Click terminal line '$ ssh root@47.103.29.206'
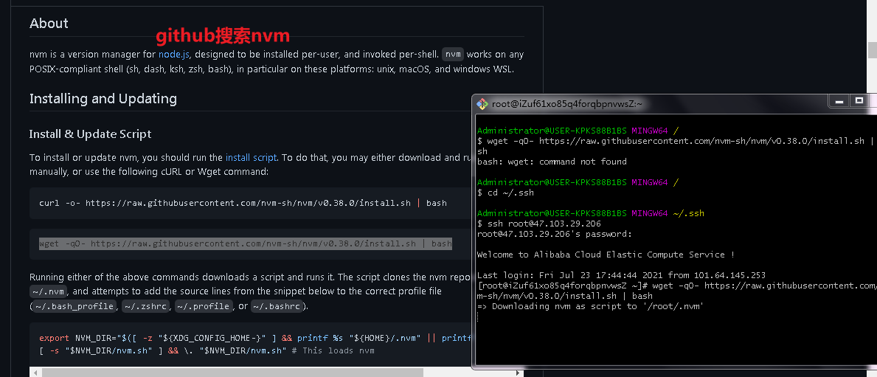The width and height of the screenshot is (877, 377). (x=539, y=224)
